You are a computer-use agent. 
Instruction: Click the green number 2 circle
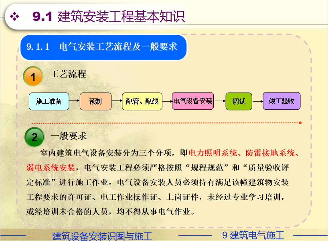coord(34,137)
